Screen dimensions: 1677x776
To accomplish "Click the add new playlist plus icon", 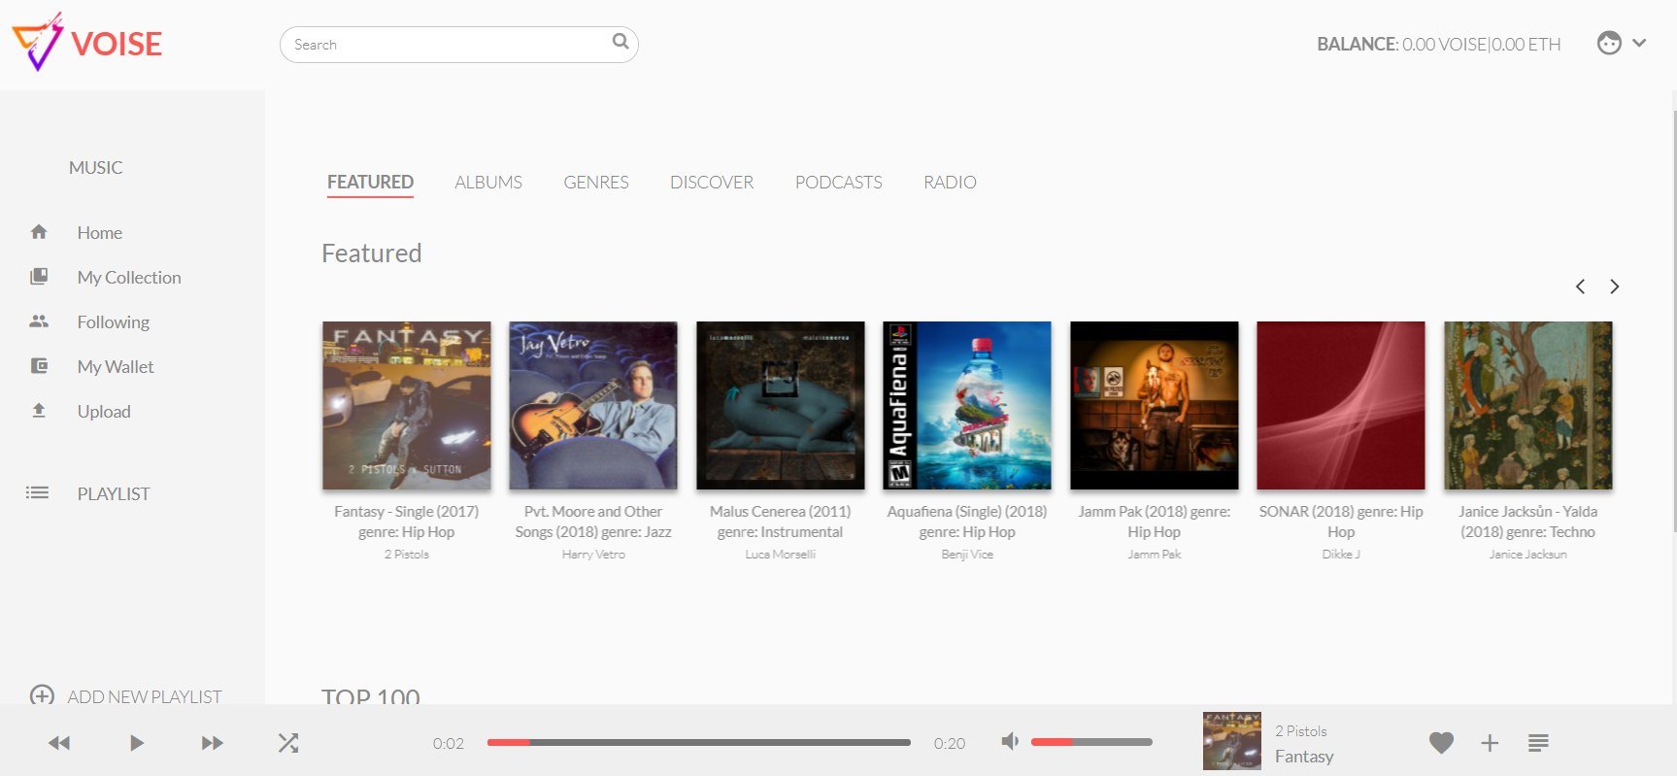I will 42,695.
